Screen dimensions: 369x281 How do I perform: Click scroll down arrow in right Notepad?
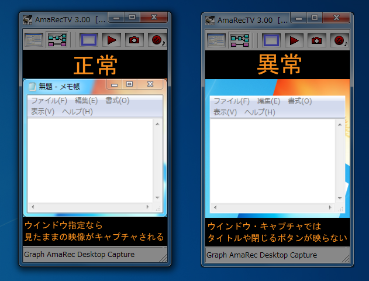click(340, 198)
